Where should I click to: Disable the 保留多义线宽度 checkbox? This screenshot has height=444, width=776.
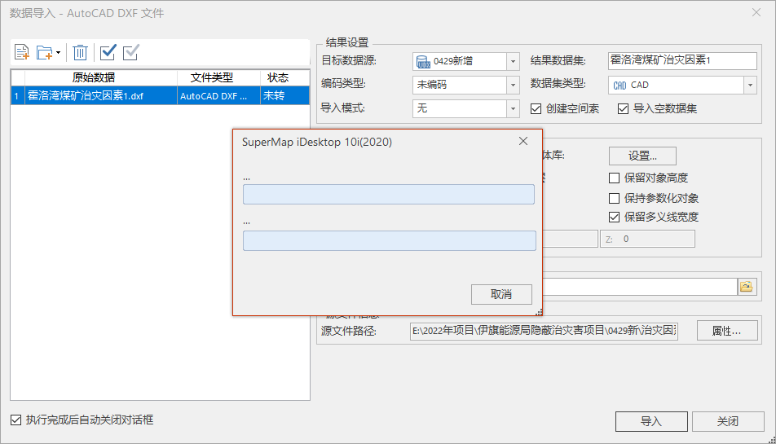614,217
